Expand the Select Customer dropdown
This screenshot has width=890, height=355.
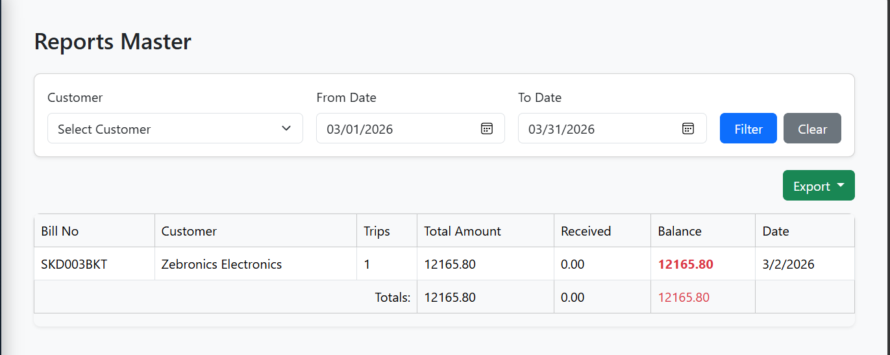(x=175, y=129)
